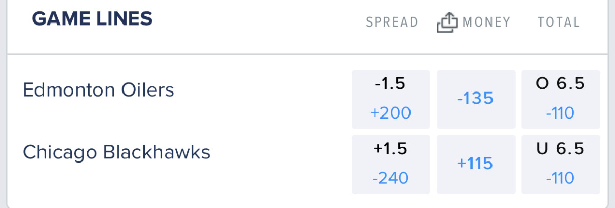The height and width of the screenshot is (208, 615).
Task: Bet Blackhawks moneyline at +115
Action: (475, 164)
